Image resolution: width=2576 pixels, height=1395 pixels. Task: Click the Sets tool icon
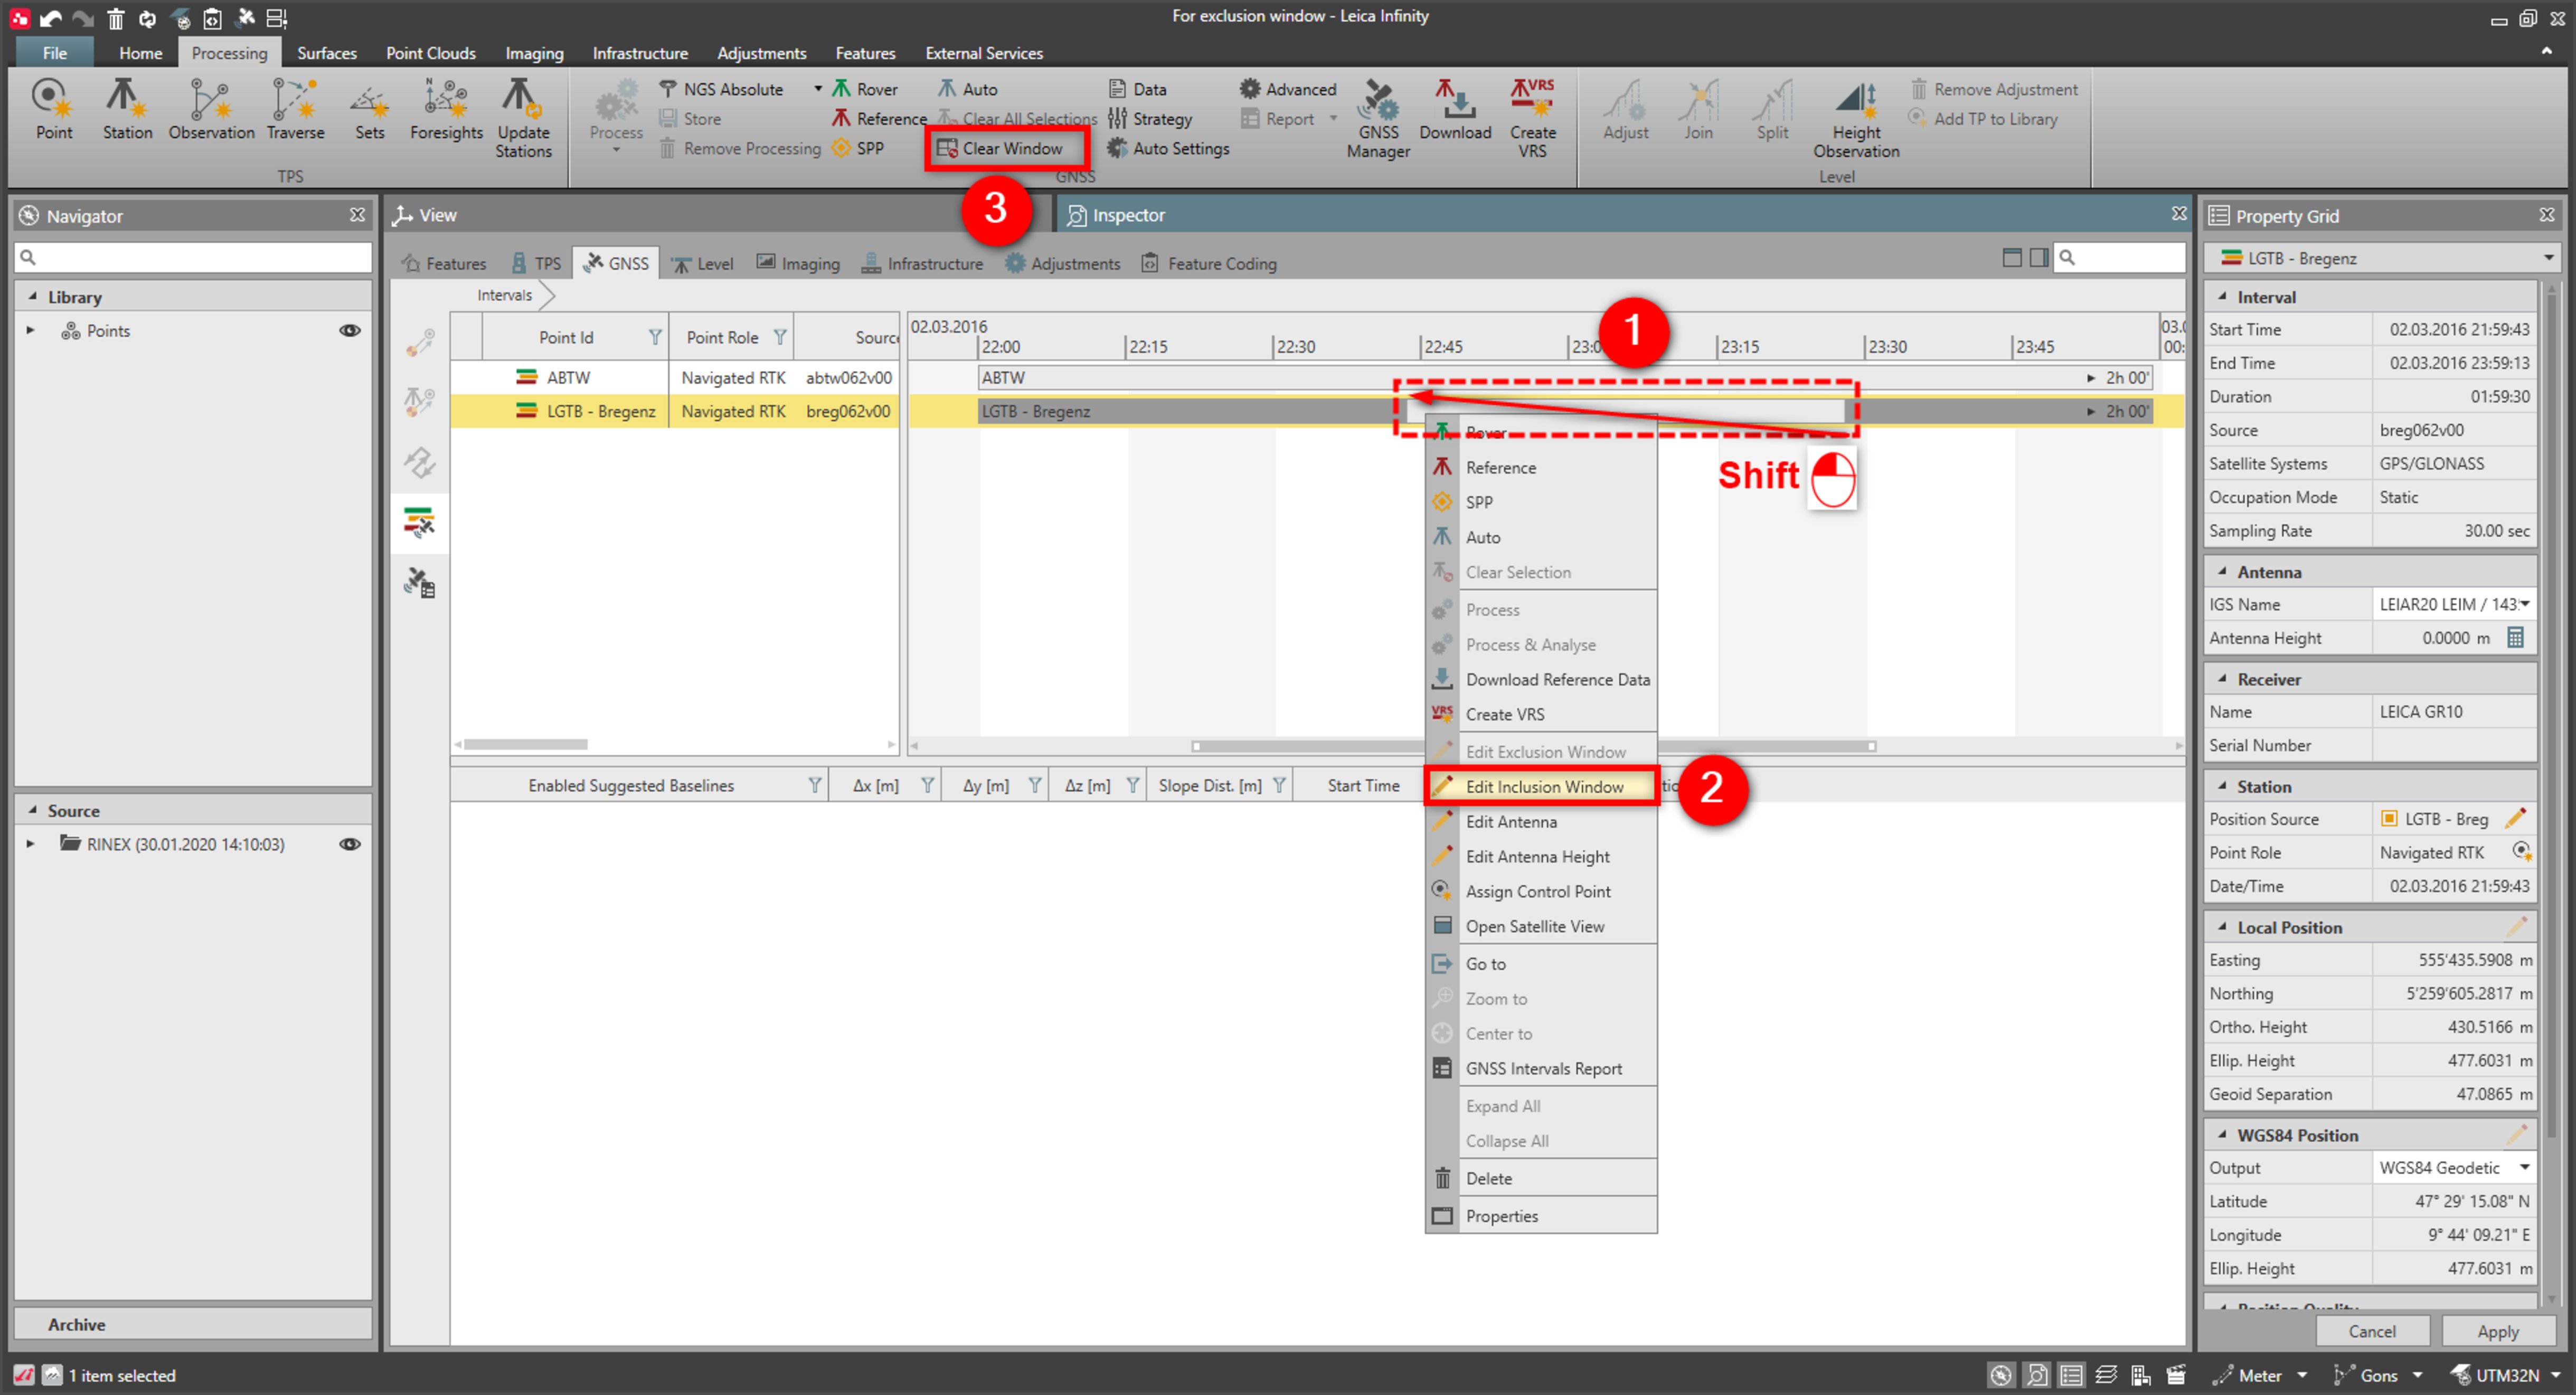[x=369, y=110]
